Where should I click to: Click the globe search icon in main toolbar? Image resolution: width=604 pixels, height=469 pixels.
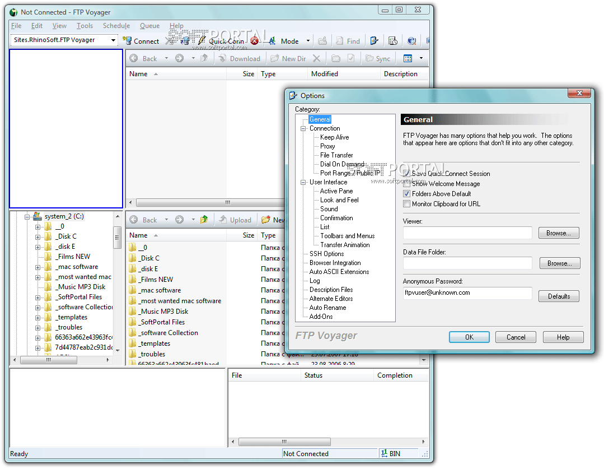click(411, 41)
